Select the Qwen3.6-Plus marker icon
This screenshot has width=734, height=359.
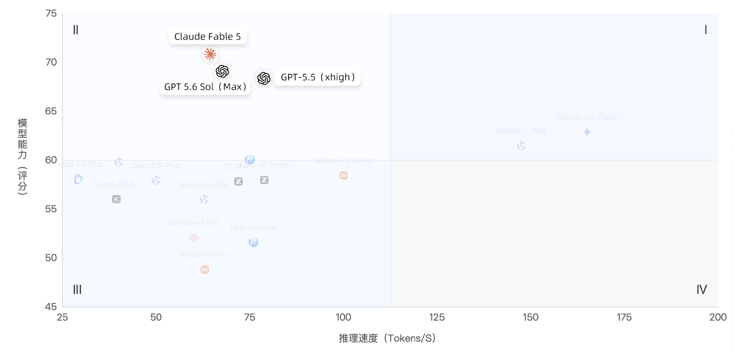[x=156, y=181]
